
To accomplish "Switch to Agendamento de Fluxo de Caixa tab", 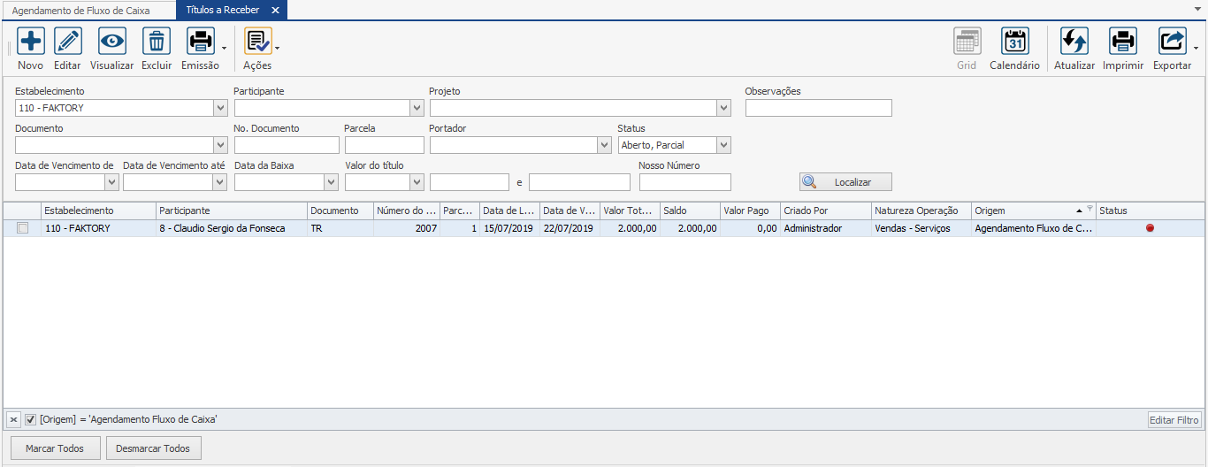I will [x=87, y=11].
